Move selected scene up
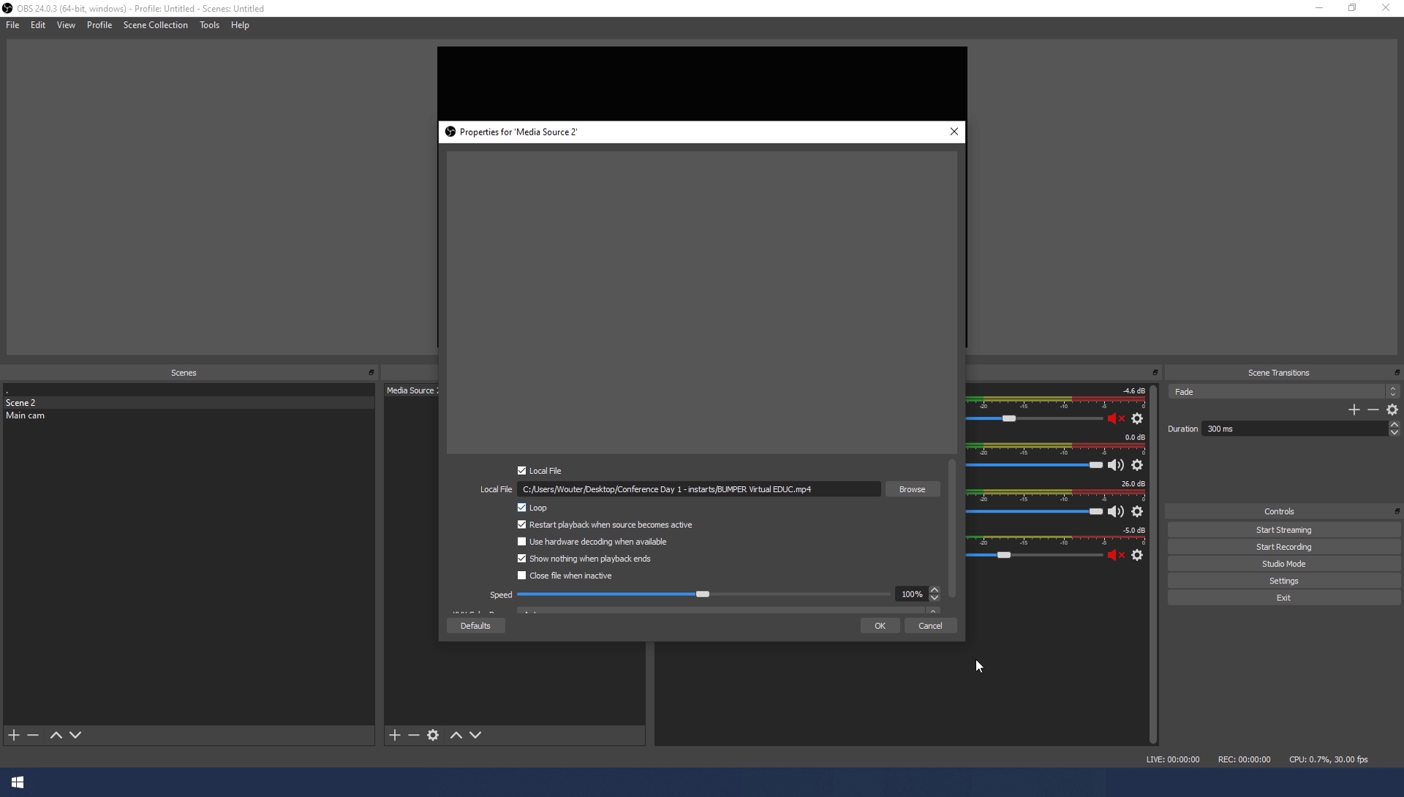1404x797 pixels. pyautogui.click(x=56, y=735)
